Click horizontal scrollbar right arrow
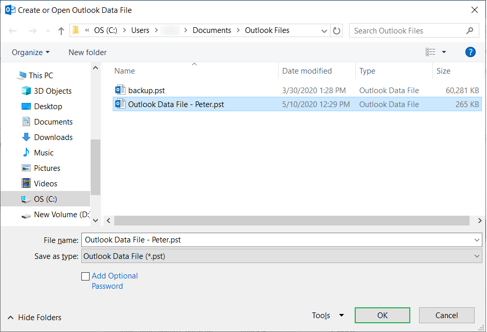The image size is (487, 332). (x=480, y=220)
